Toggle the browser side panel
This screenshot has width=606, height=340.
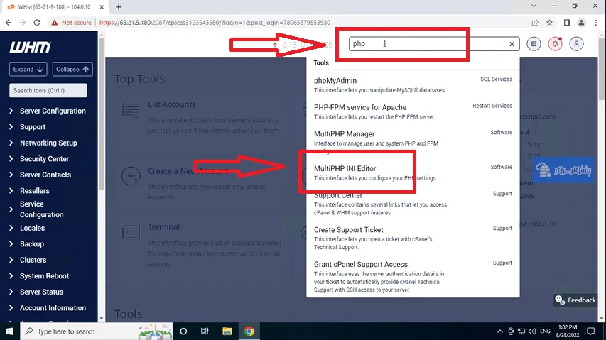pyautogui.click(x=567, y=23)
